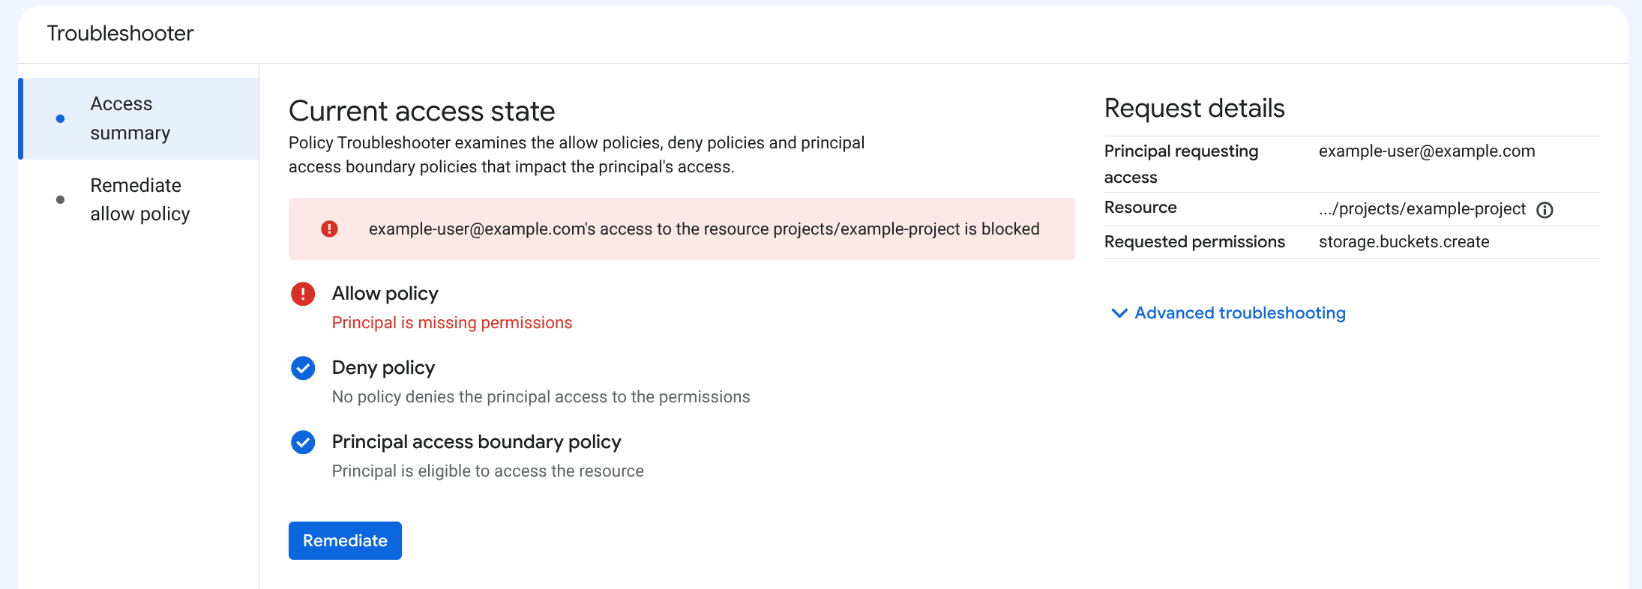Viewport: 1642px width, 589px height.
Task: Expand the Advanced troubleshooting chevron
Action: [x=1119, y=313]
